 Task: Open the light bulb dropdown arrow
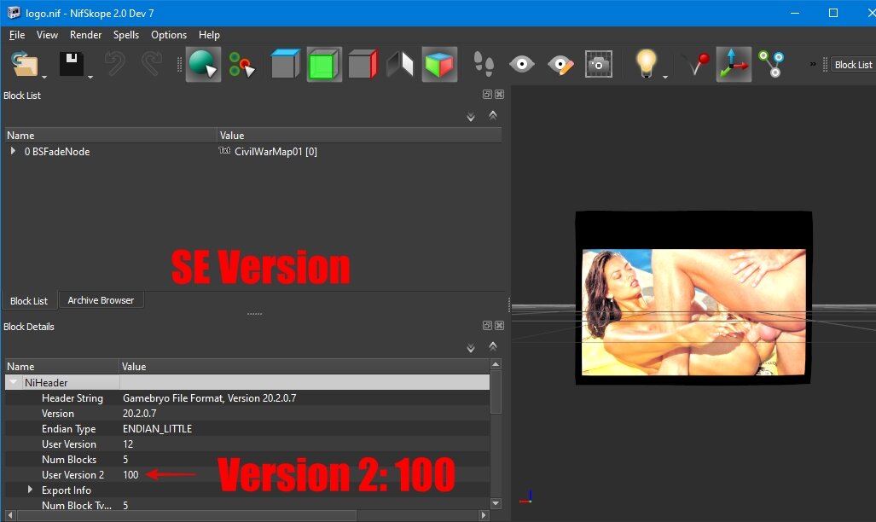pyautogui.click(x=664, y=77)
